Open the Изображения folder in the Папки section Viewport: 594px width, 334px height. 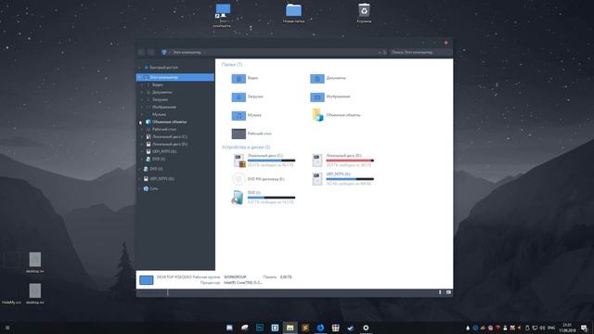(x=317, y=96)
